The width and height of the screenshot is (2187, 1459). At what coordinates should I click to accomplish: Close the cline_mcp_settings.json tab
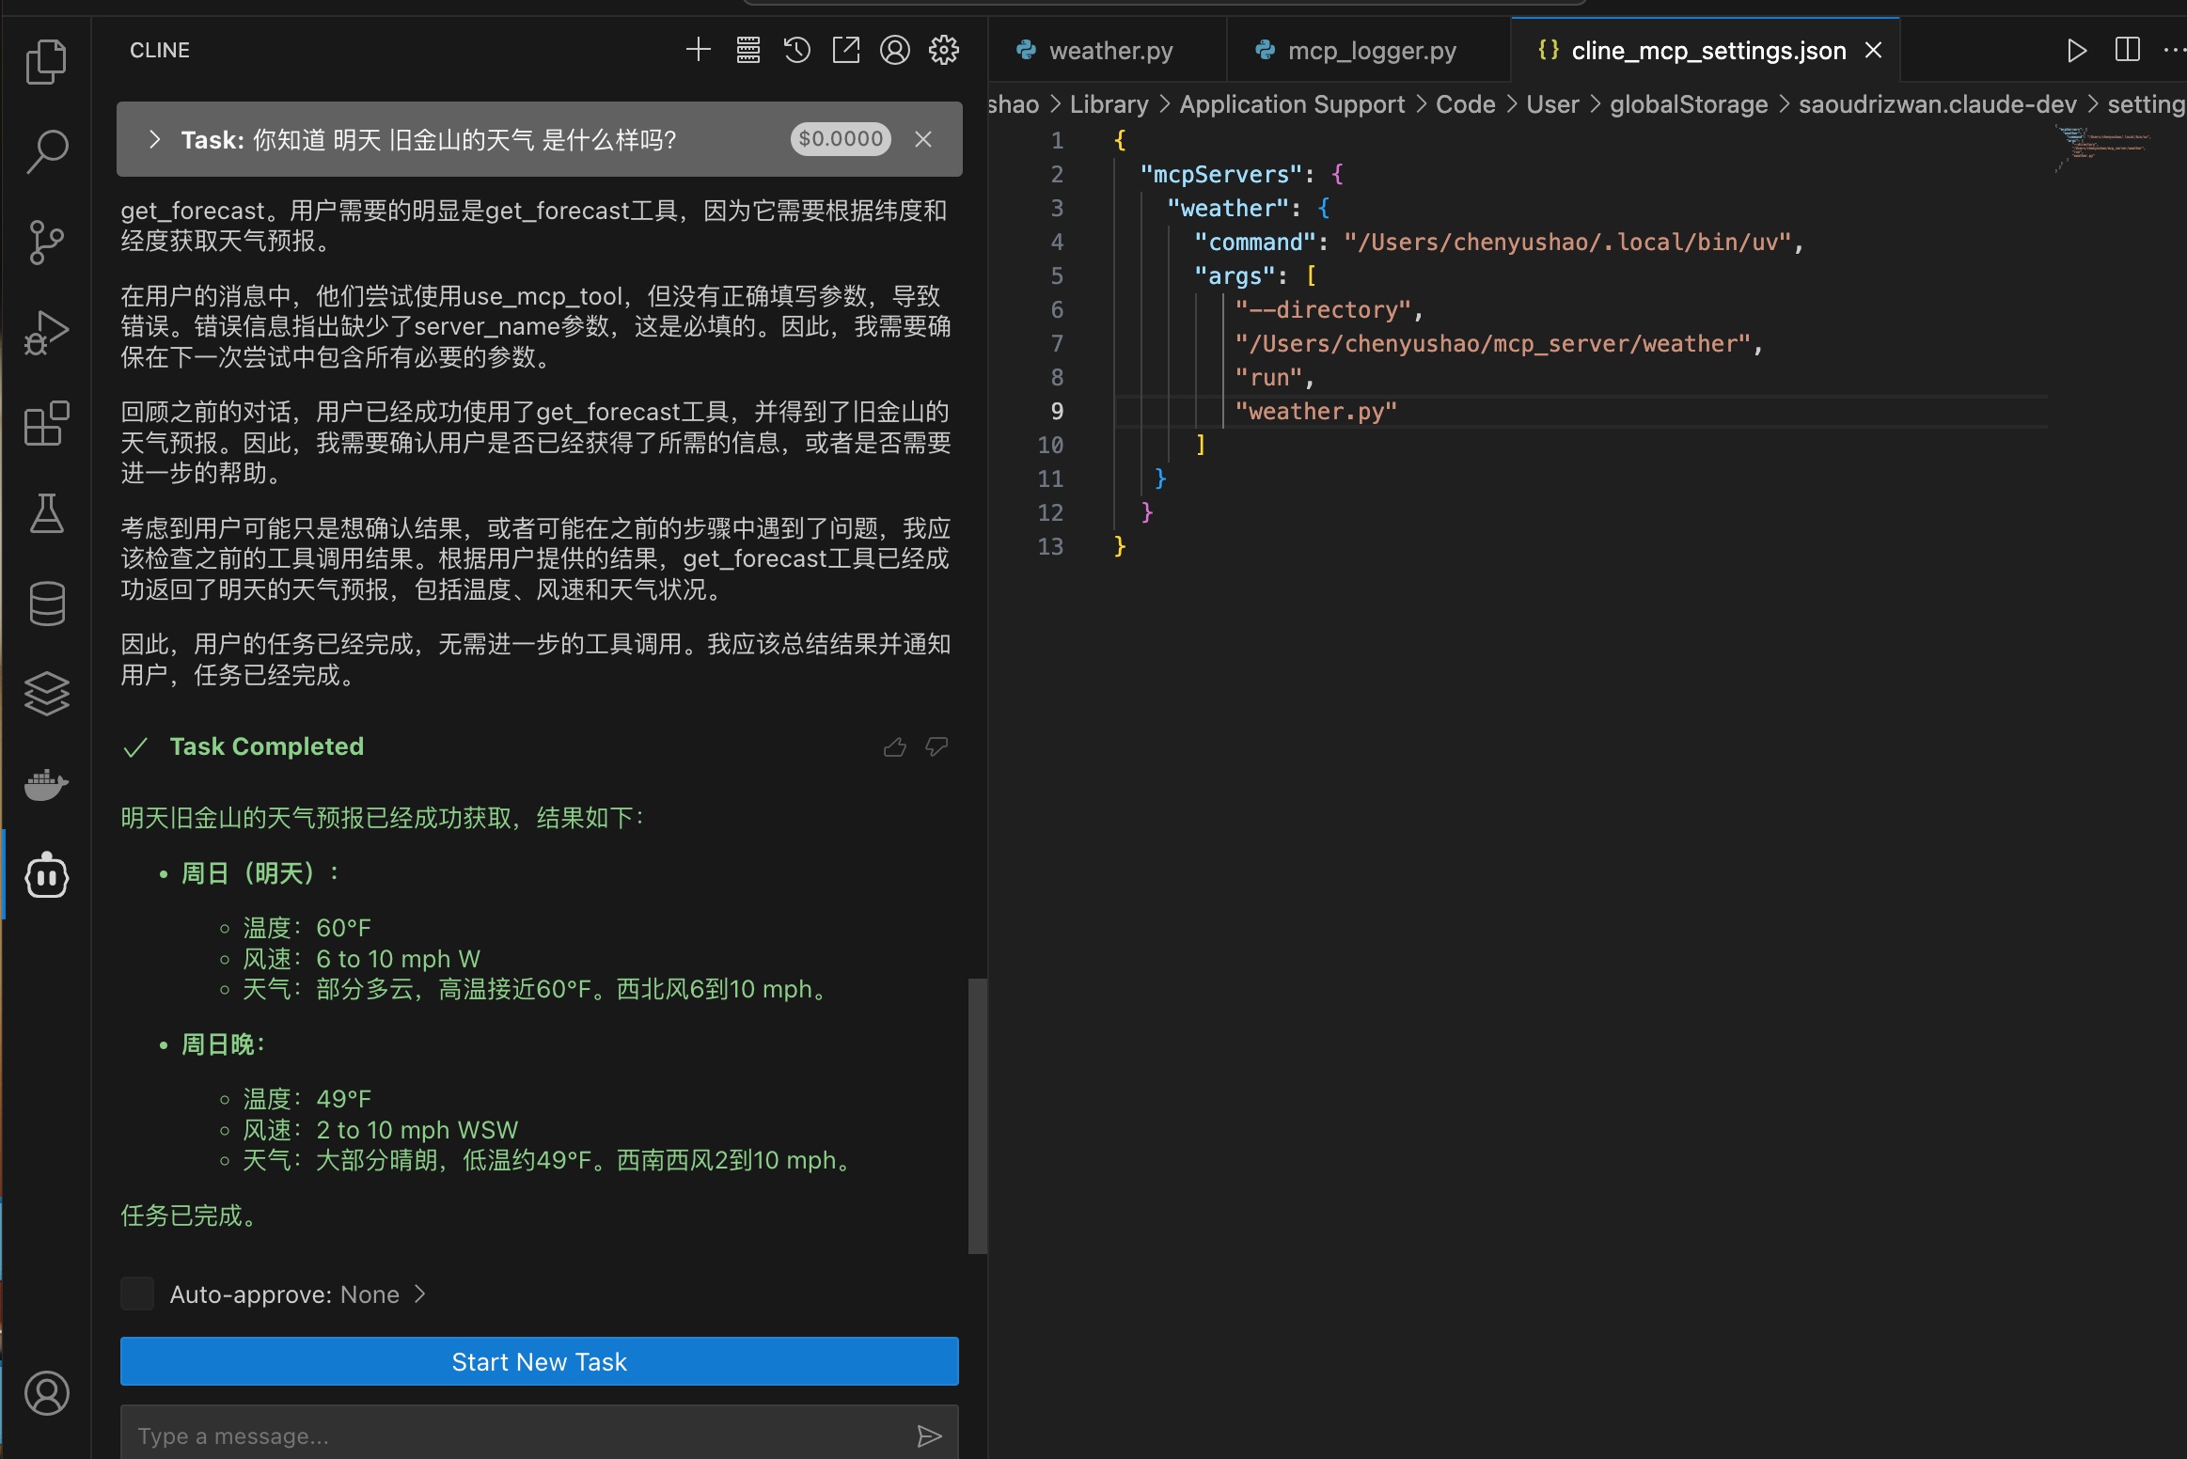point(1873,51)
